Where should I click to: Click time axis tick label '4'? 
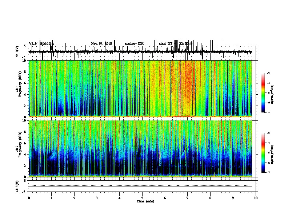click(120, 198)
